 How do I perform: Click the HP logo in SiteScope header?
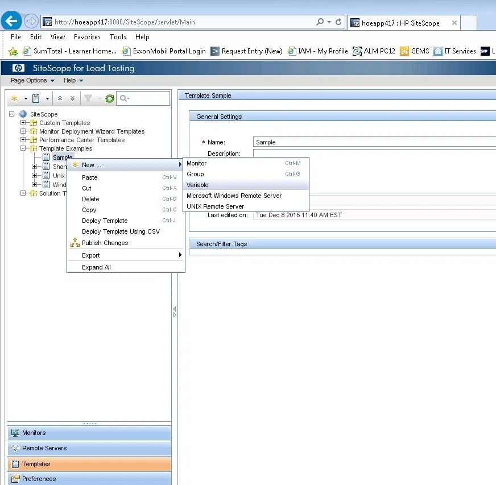(18, 68)
